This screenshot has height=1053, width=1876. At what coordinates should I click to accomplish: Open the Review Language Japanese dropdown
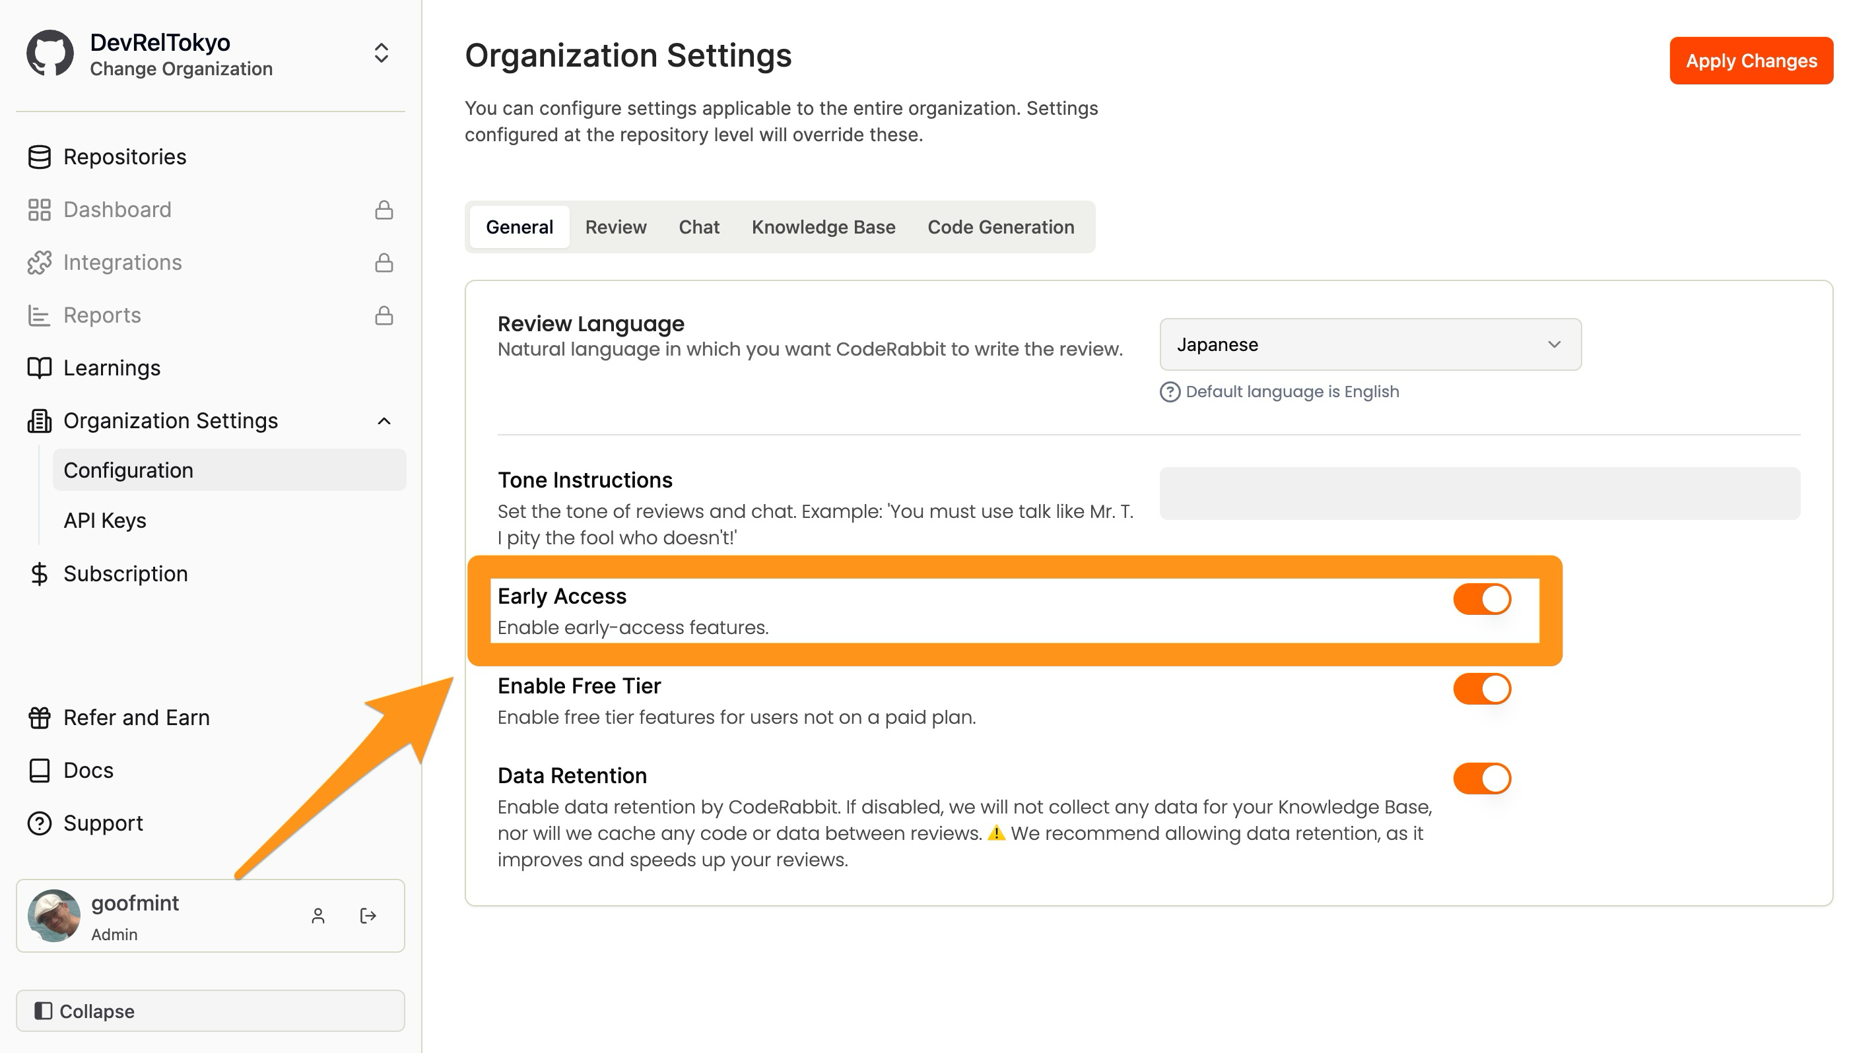click(x=1370, y=344)
